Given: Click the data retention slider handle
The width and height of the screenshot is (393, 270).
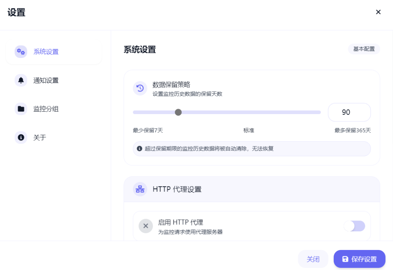Looking at the screenshot, I should (x=178, y=112).
